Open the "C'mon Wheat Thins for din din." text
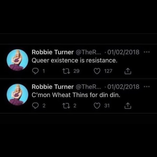Image resolution: width=157 pixels, height=157 pixels. click(76, 95)
